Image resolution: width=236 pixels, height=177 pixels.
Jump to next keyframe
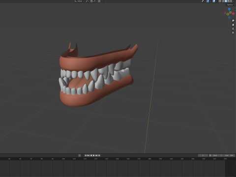96,155
